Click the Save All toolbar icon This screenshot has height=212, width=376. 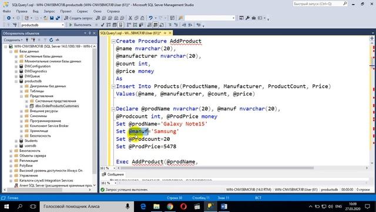[58, 18]
